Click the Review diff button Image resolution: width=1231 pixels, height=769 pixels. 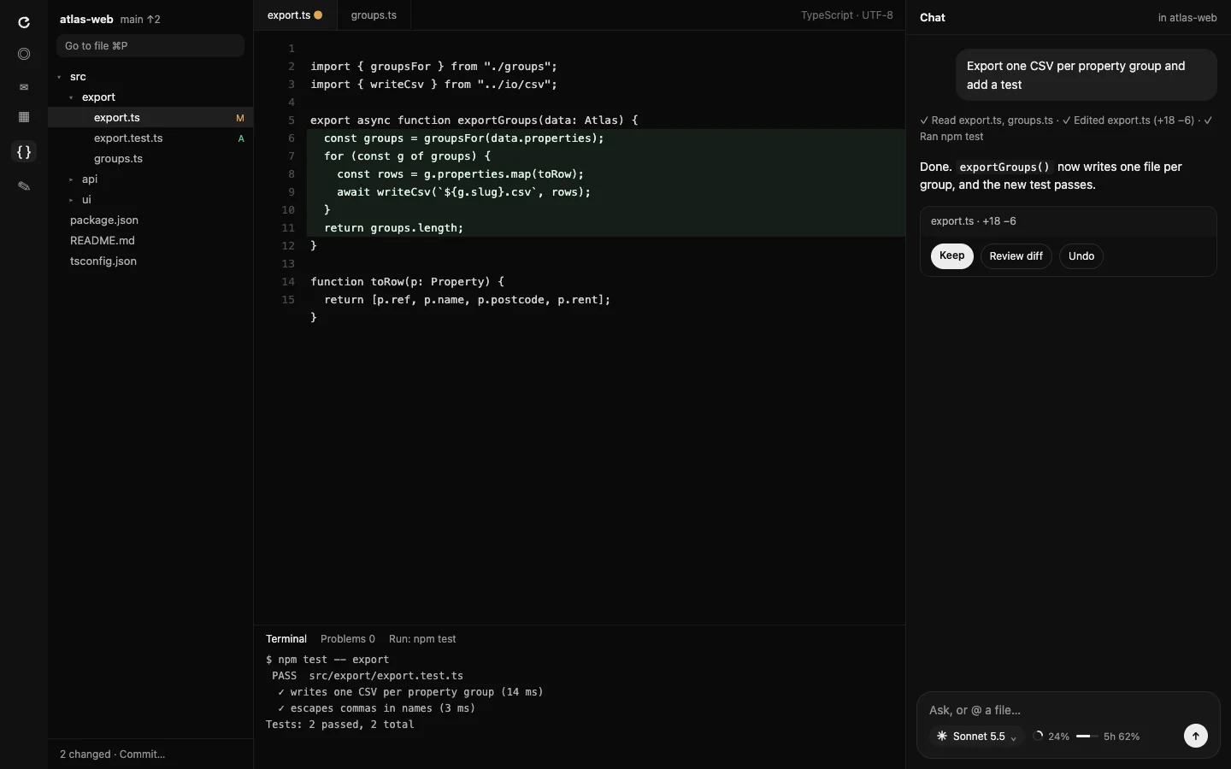(1016, 256)
